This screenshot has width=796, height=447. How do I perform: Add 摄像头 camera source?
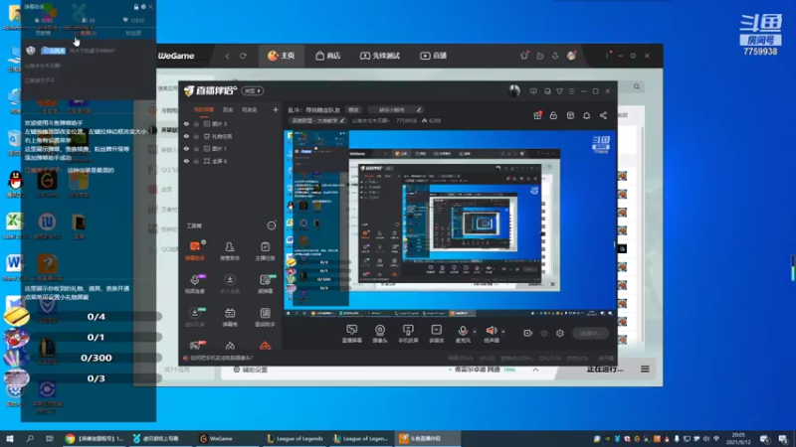point(380,334)
